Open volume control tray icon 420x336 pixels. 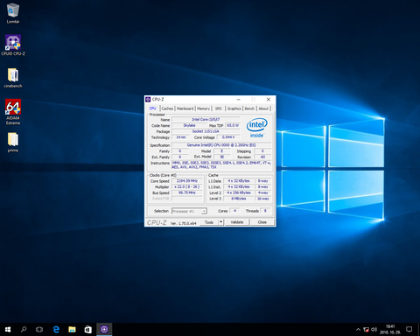[374, 330]
